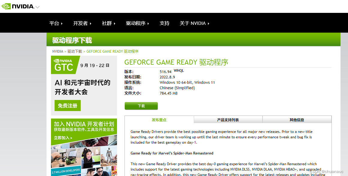Click the 立即加入 > link
Screen dimensions: 348x176
click(63, 138)
